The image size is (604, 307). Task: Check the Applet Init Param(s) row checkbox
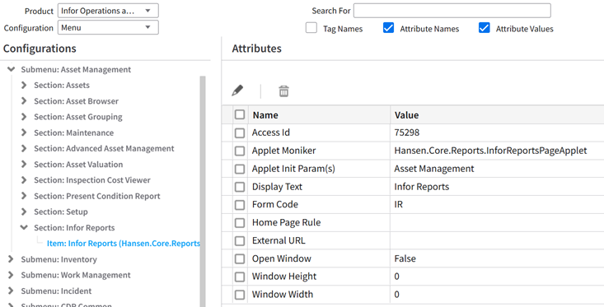click(240, 169)
